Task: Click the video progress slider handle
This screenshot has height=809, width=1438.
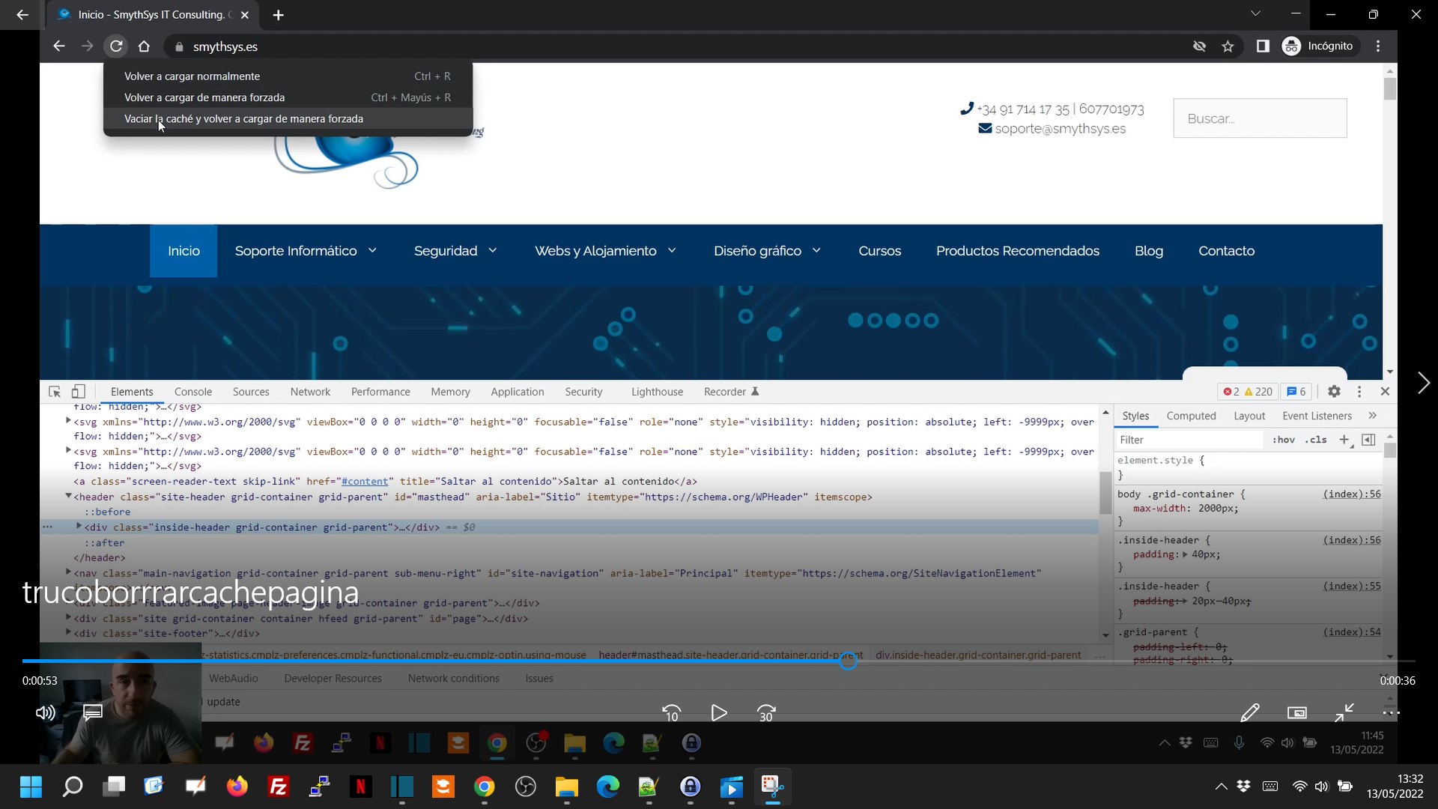Action: [848, 661]
